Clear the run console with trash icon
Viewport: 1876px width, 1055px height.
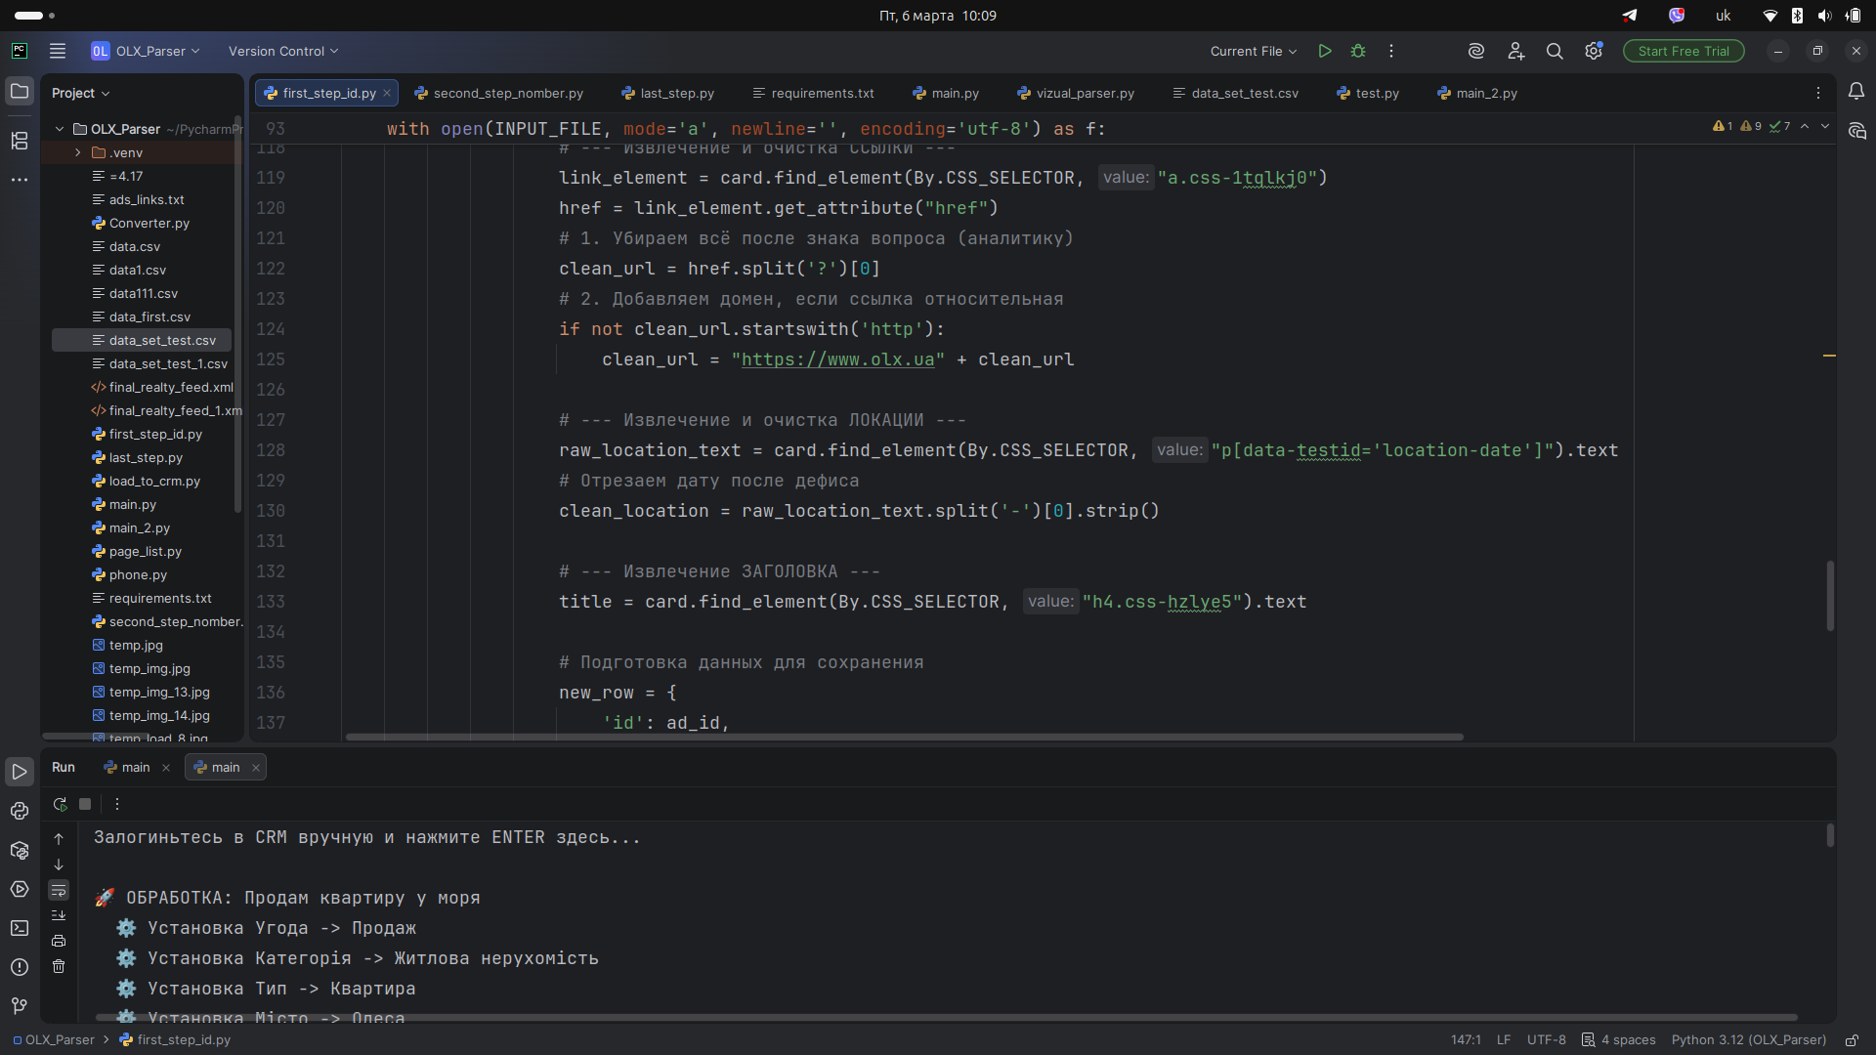59,966
